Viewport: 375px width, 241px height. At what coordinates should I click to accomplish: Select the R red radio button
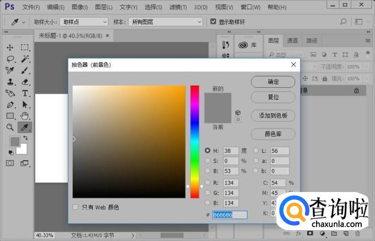(208, 182)
